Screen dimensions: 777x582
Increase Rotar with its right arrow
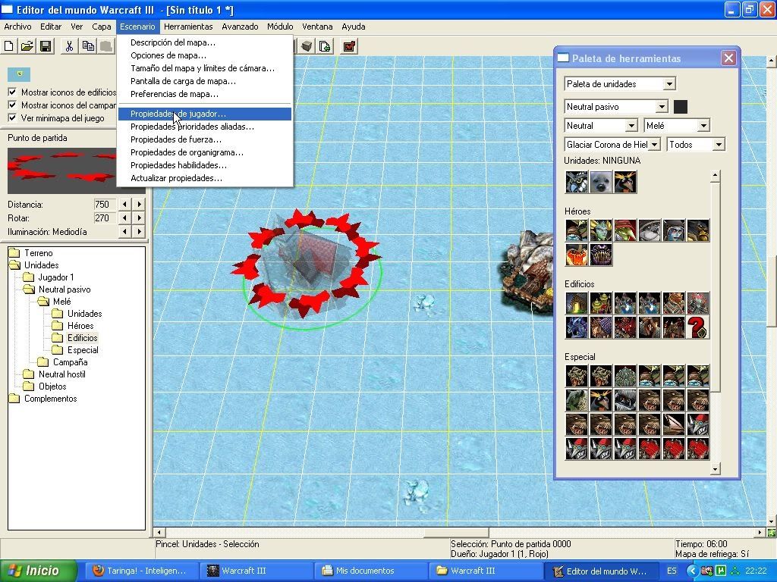tap(140, 217)
